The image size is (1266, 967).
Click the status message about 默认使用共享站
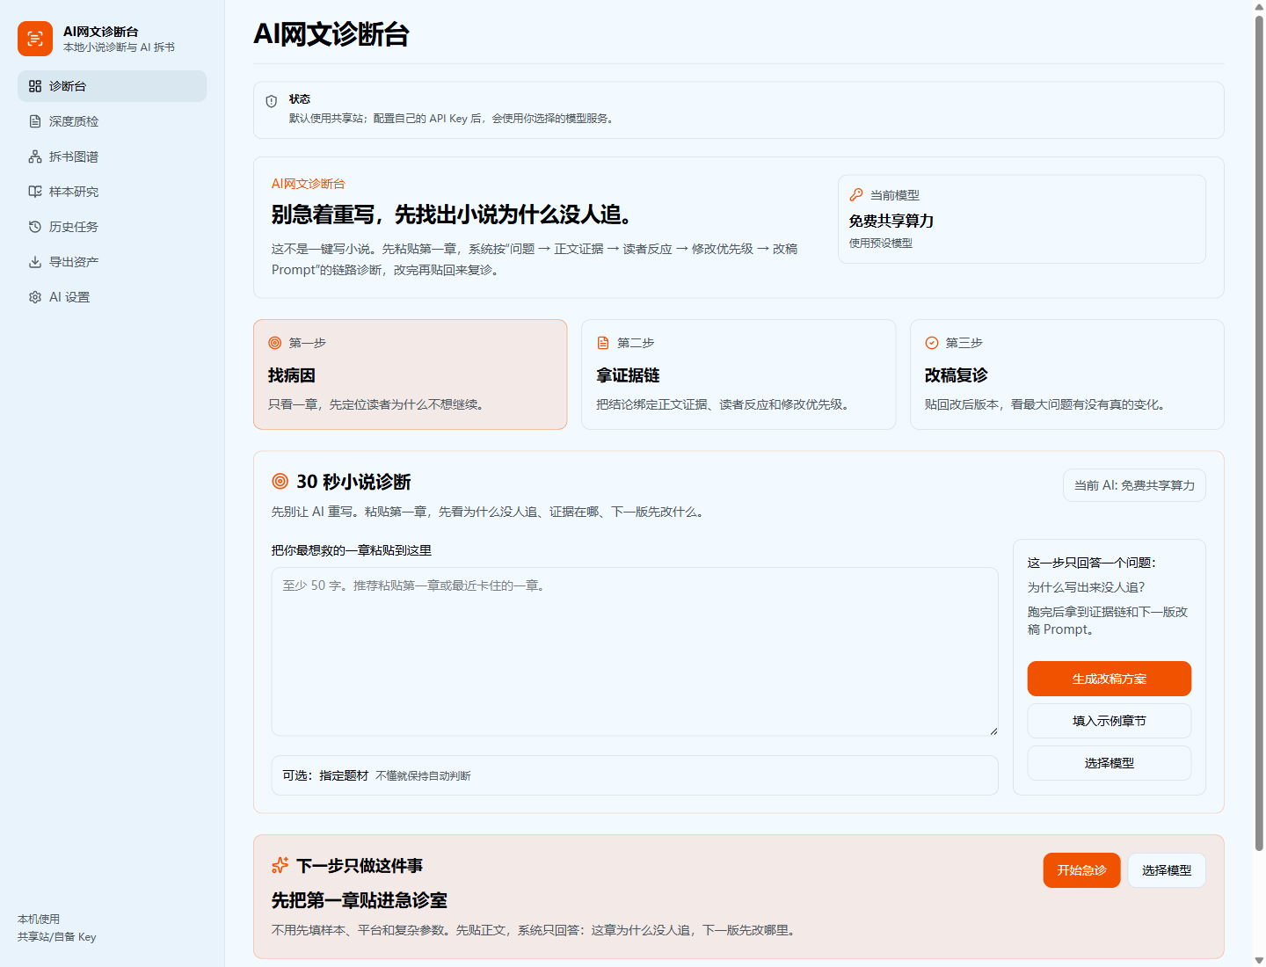(453, 119)
